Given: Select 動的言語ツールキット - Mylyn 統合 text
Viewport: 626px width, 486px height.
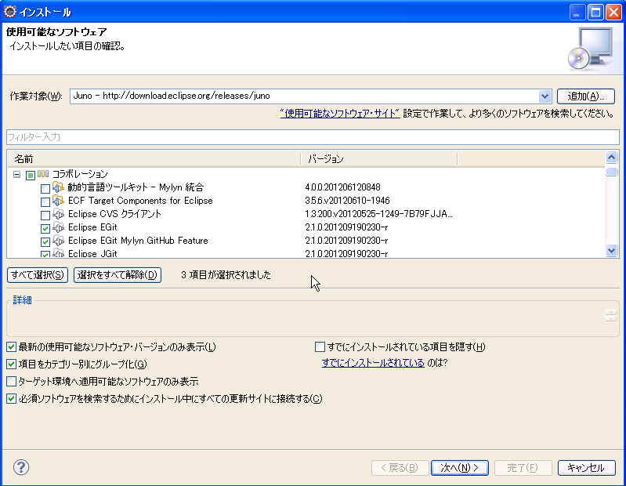Looking at the screenshot, I should 136,187.
